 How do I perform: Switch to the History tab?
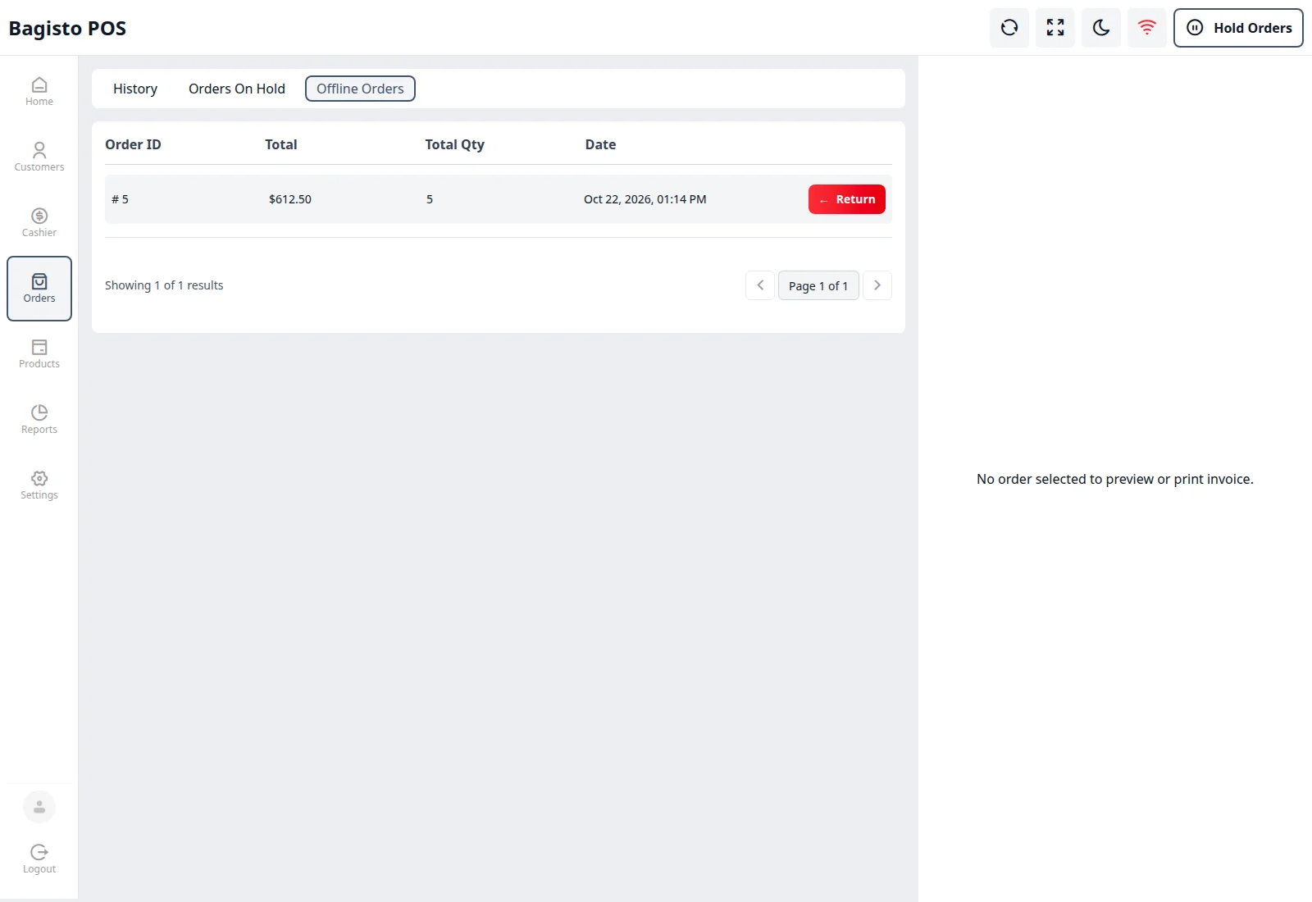(x=135, y=89)
